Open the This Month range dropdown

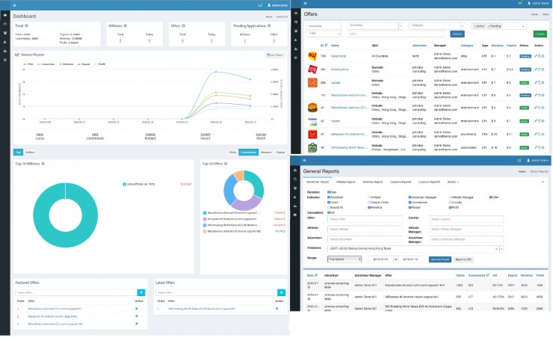(x=345, y=259)
